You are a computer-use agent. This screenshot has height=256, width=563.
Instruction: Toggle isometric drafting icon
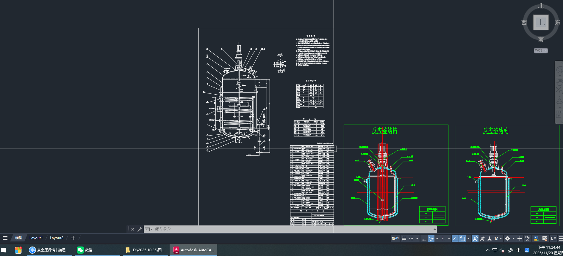(443, 238)
